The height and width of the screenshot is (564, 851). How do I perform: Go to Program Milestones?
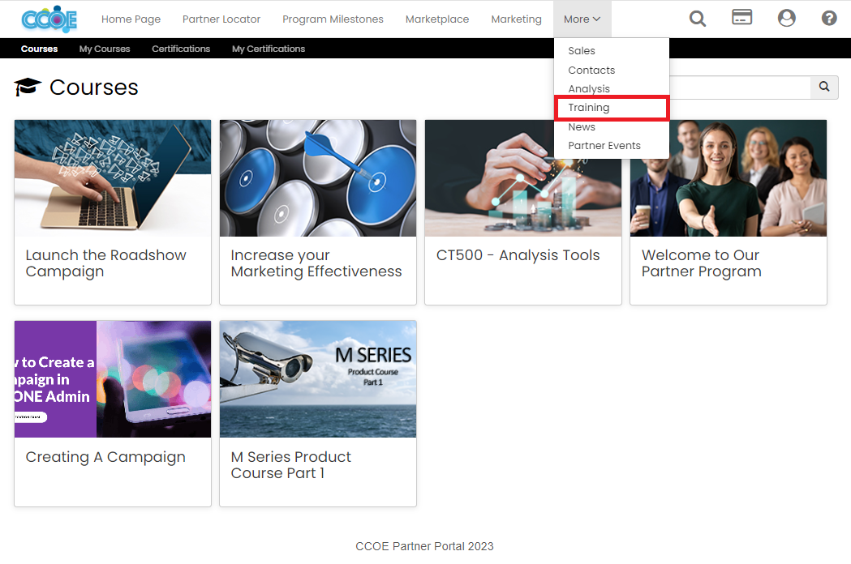(333, 19)
